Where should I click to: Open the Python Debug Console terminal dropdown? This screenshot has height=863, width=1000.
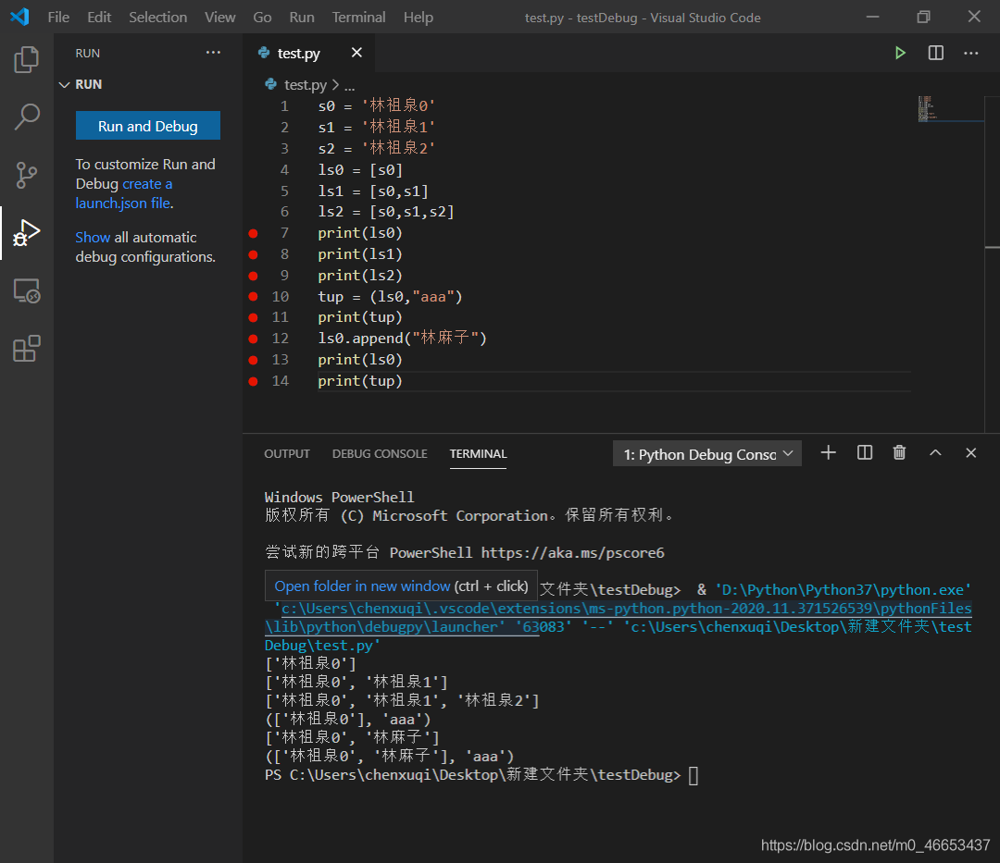pyautogui.click(x=707, y=453)
